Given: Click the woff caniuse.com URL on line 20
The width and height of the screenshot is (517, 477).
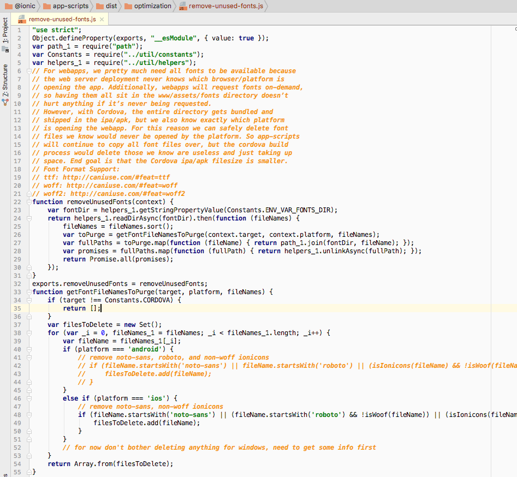Looking at the screenshot, I should [122, 186].
